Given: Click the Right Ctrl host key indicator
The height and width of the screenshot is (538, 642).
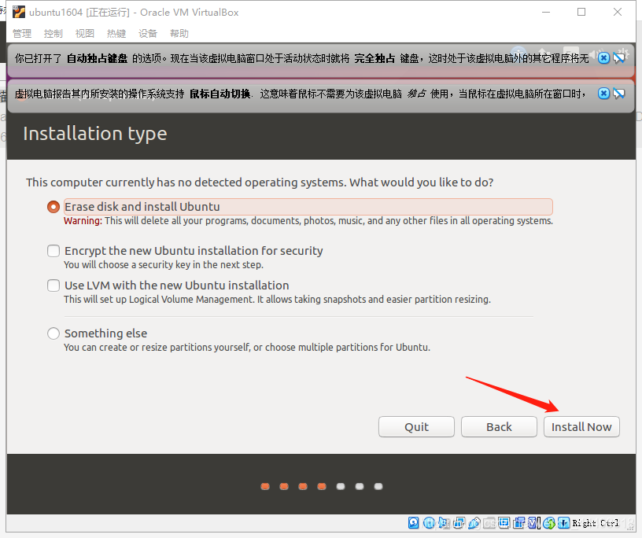Looking at the screenshot, I should [x=596, y=523].
